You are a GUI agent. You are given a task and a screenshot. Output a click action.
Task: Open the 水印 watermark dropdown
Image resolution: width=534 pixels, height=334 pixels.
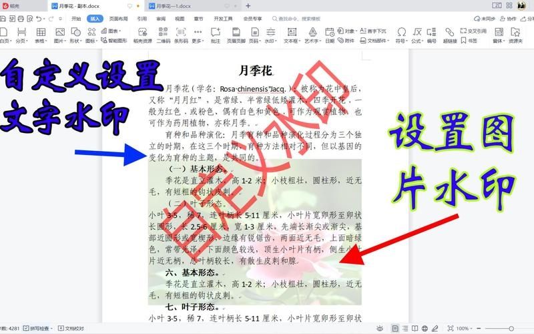pos(271,36)
